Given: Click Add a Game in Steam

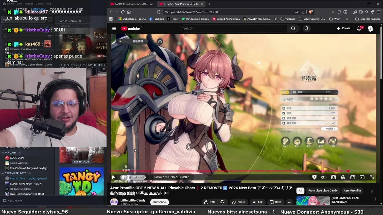Looking at the screenshot, I should point(12,201).
